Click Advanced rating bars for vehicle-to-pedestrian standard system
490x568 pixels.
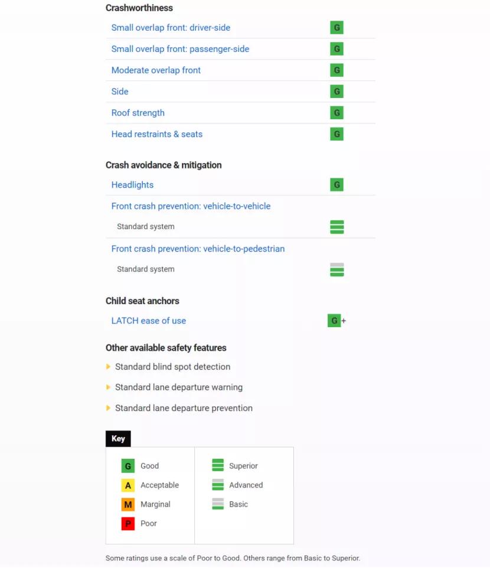[337, 269]
